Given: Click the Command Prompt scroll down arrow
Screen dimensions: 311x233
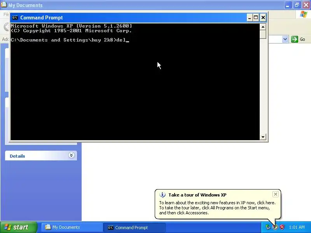Looking at the screenshot, I should pyautogui.click(x=263, y=137).
